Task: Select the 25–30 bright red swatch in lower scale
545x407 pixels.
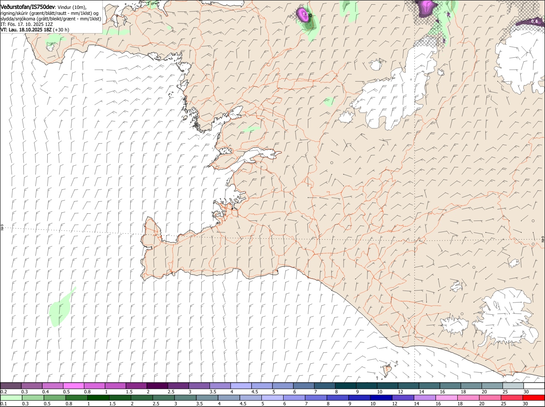Action: tap(513, 398)
